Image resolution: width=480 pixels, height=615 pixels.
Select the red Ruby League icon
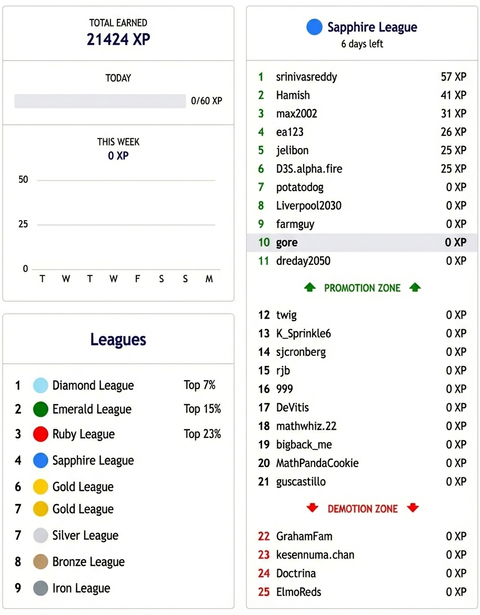pyautogui.click(x=41, y=434)
